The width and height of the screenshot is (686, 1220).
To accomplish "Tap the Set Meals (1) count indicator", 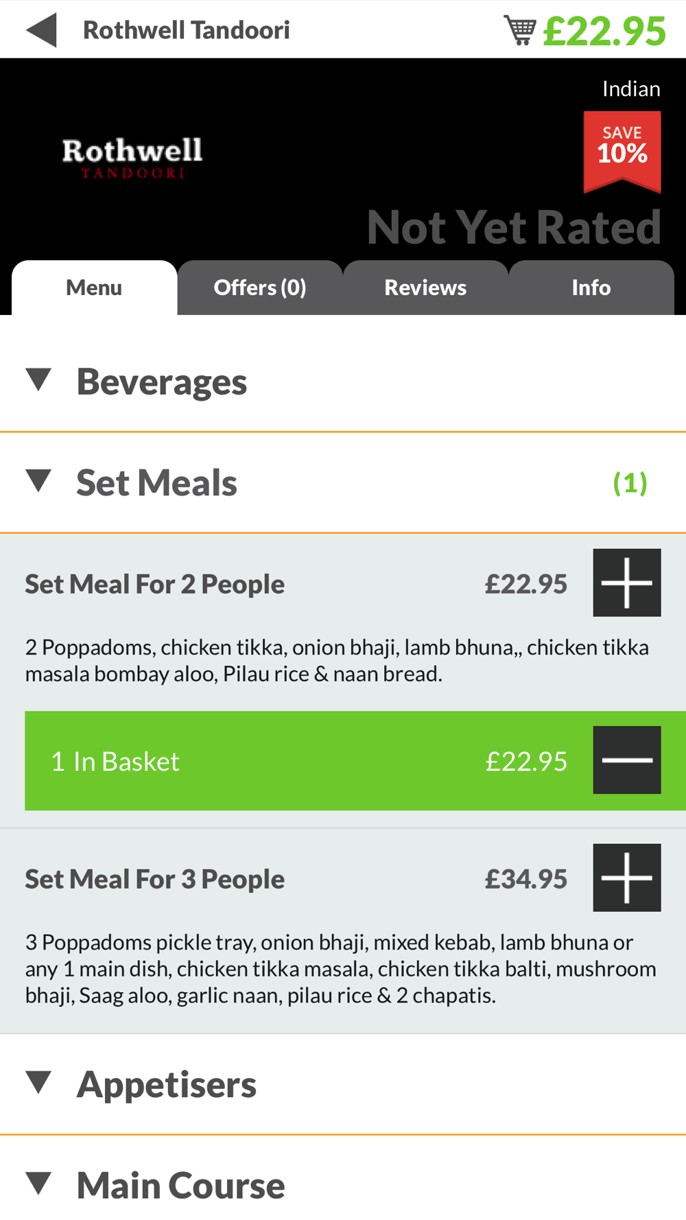I will (630, 483).
